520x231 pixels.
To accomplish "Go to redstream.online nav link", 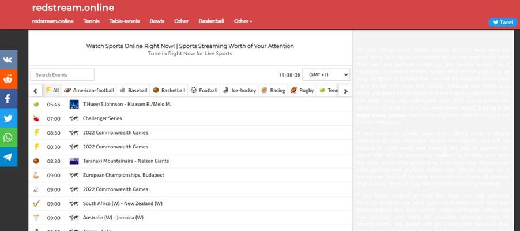I will [52, 21].
